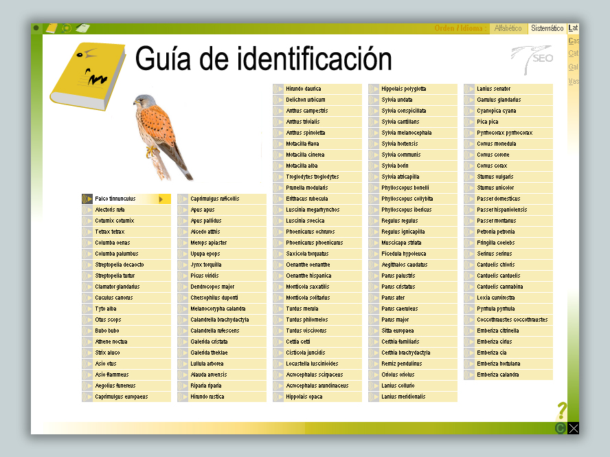Open the Sylvia atricapilla species entry

coord(405,177)
